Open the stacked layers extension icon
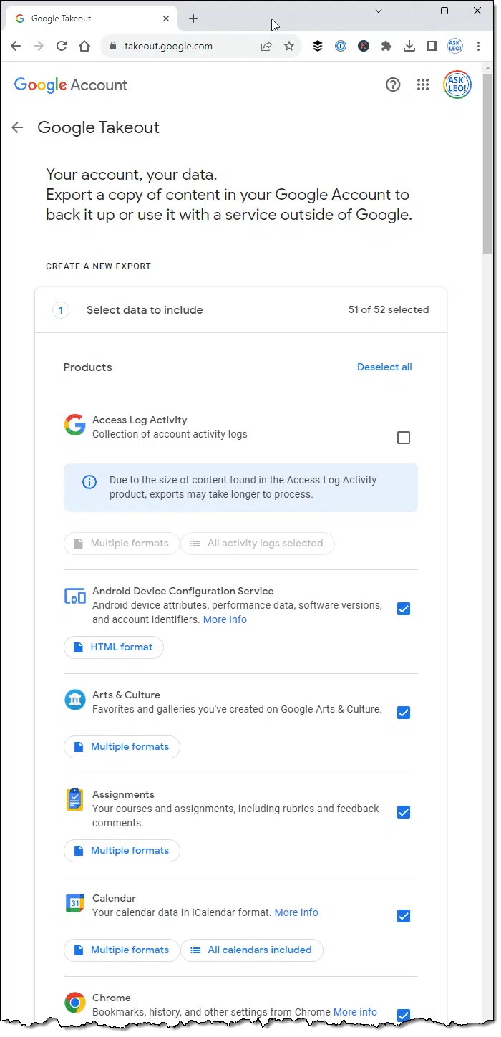501x1037 pixels. (318, 46)
